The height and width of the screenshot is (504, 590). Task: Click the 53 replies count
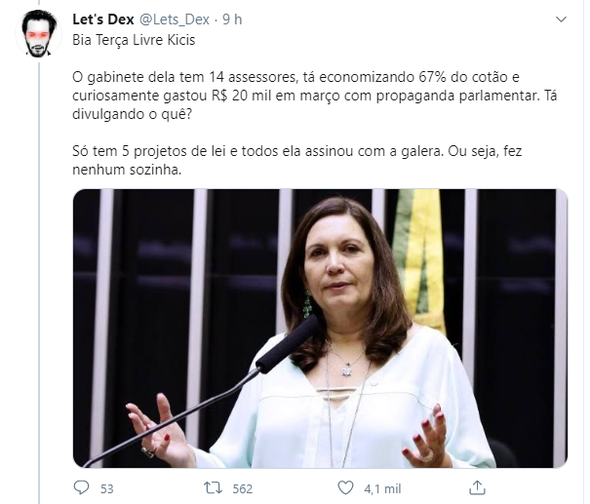[x=107, y=488]
